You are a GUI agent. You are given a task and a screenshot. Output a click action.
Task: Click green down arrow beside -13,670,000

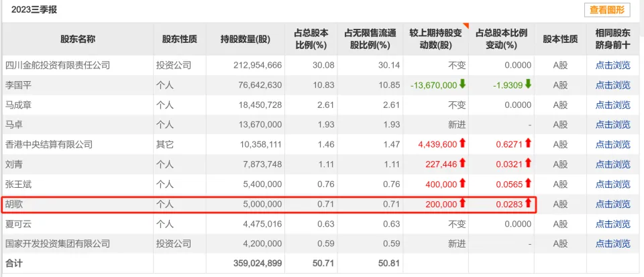[462, 85]
